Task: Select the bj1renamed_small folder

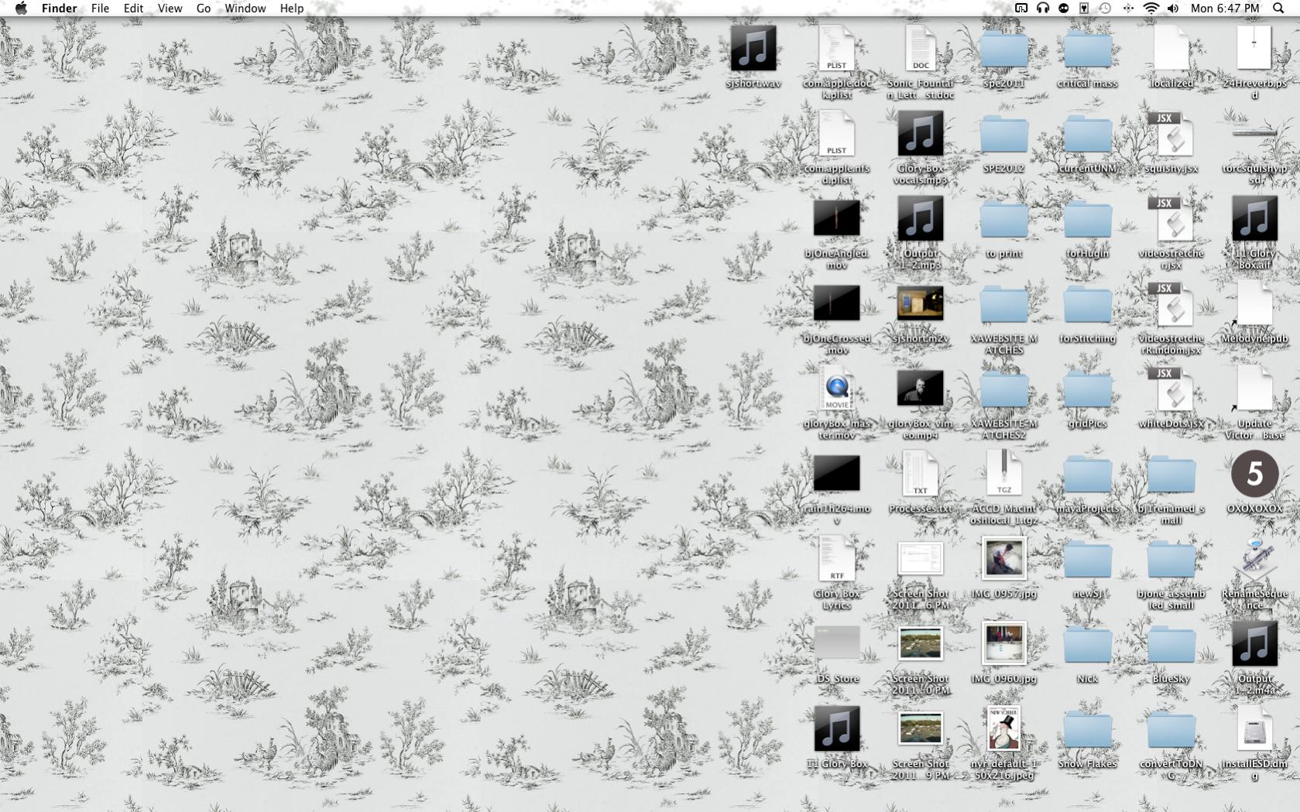Action: click(x=1171, y=476)
